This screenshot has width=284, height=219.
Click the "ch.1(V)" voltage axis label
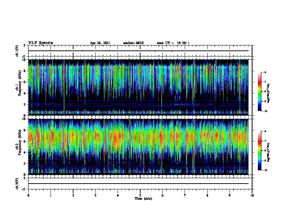point(17,51)
